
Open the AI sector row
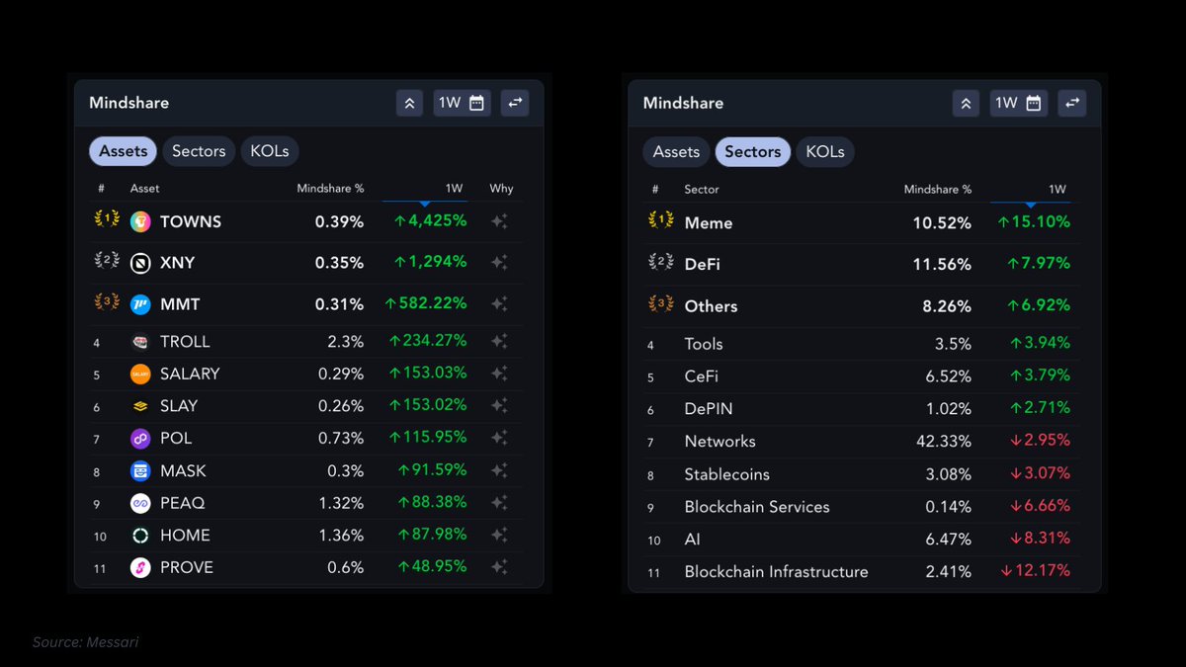pyautogui.click(x=862, y=540)
